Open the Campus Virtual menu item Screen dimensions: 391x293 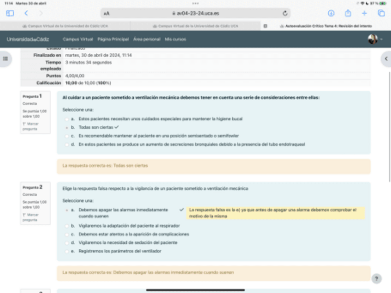78,39
